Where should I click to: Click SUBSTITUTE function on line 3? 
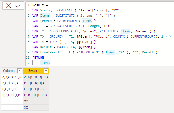(x=65, y=15)
